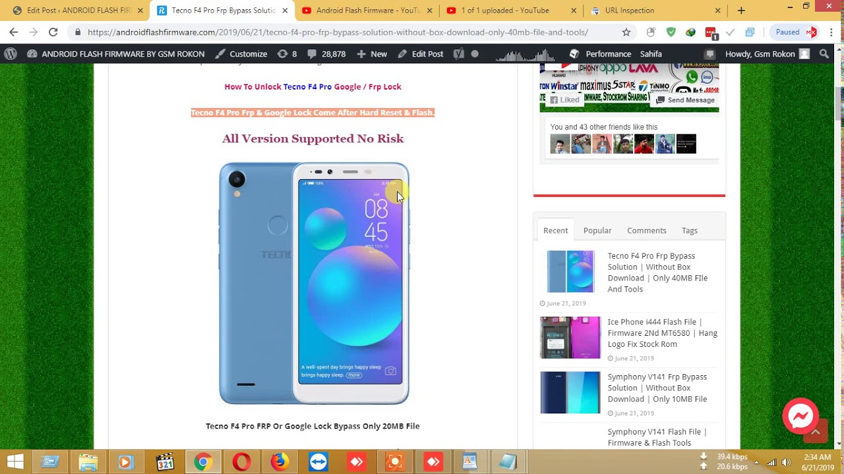Viewport: 844px width, 474px height.
Task: Click the Ice Phone i444 post thumbnail
Action: pyautogui.click(x=570, y=338)
